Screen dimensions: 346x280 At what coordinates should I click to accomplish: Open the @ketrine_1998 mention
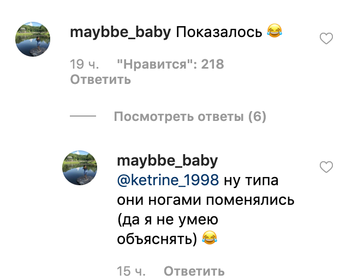click(x=168, y=180)
